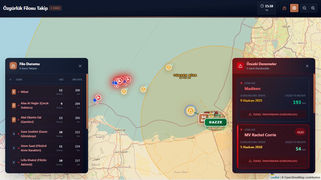321x180 pixels.
Task: Click the red warning triangle panel icon
Action: click(x=240, y=66)
